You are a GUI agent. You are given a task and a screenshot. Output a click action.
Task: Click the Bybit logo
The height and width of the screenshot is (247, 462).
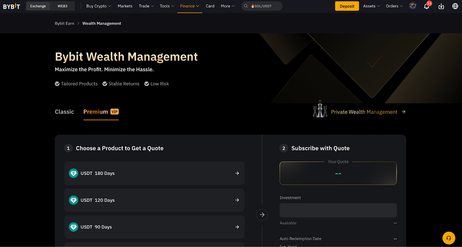click(x=12, y=6)
